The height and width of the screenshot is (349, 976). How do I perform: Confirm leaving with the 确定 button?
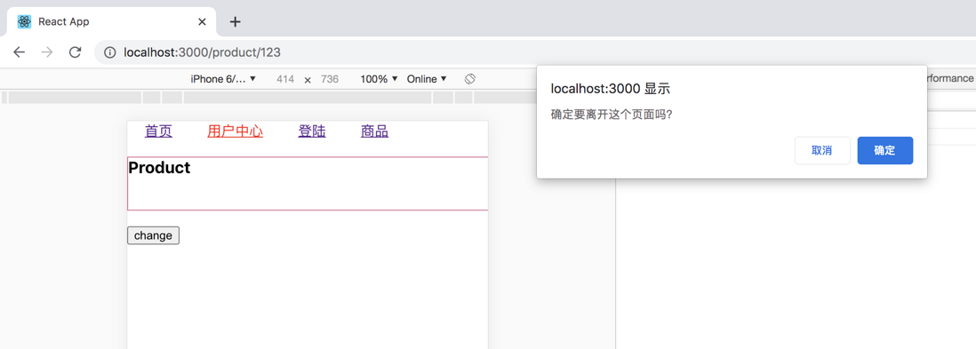click(x=885, y=151)
